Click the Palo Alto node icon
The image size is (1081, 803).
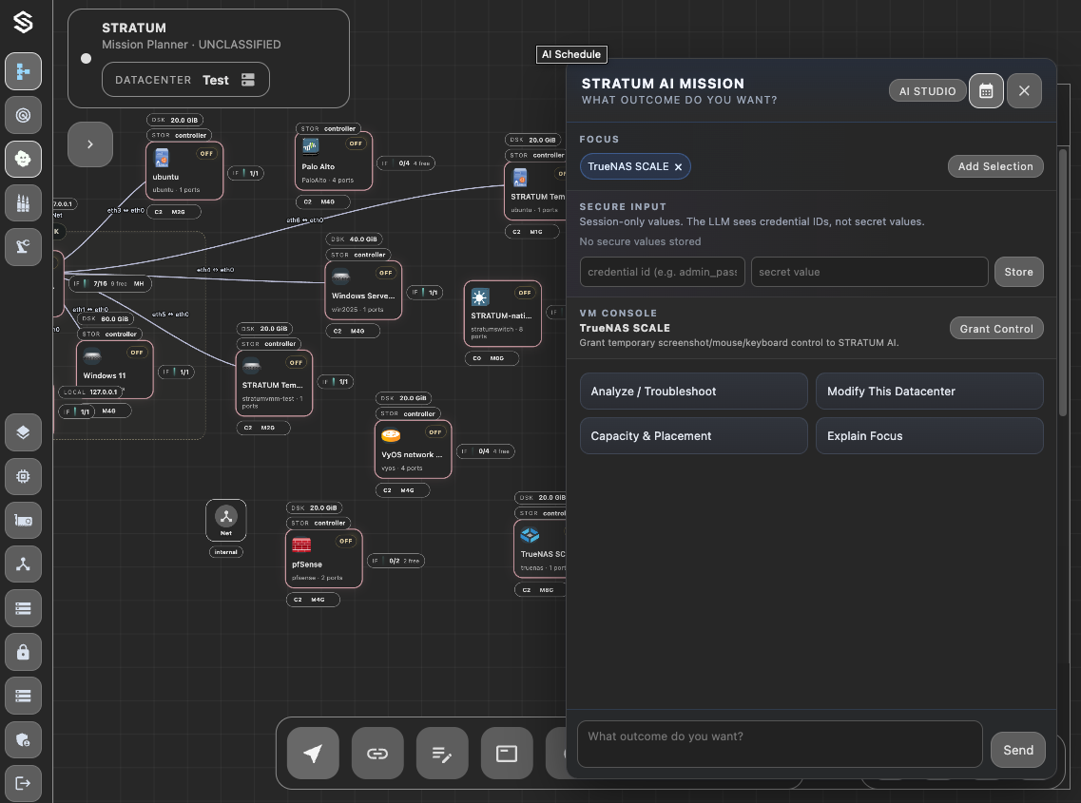(x=310, y=146)
